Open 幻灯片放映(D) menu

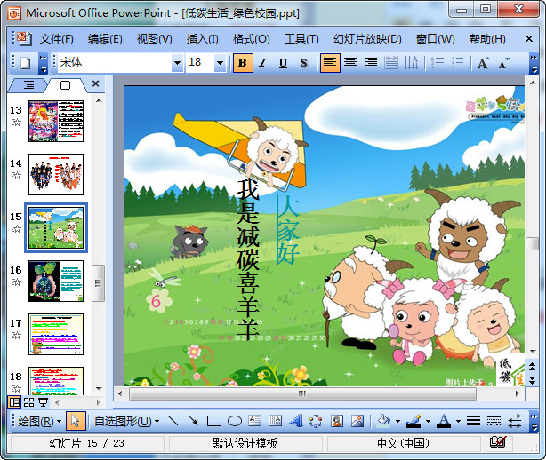click(367, 38)
